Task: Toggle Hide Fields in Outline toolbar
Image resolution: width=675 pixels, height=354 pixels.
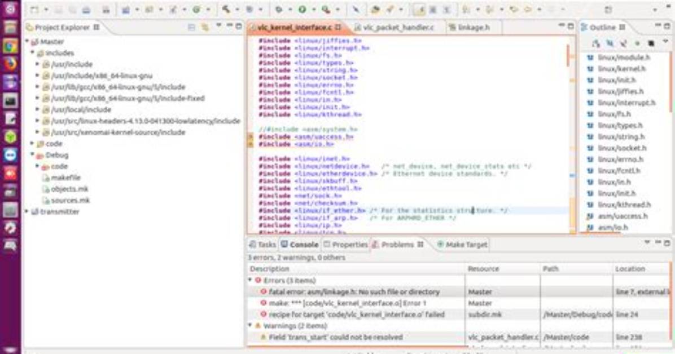Action: [x=610, y=43]
